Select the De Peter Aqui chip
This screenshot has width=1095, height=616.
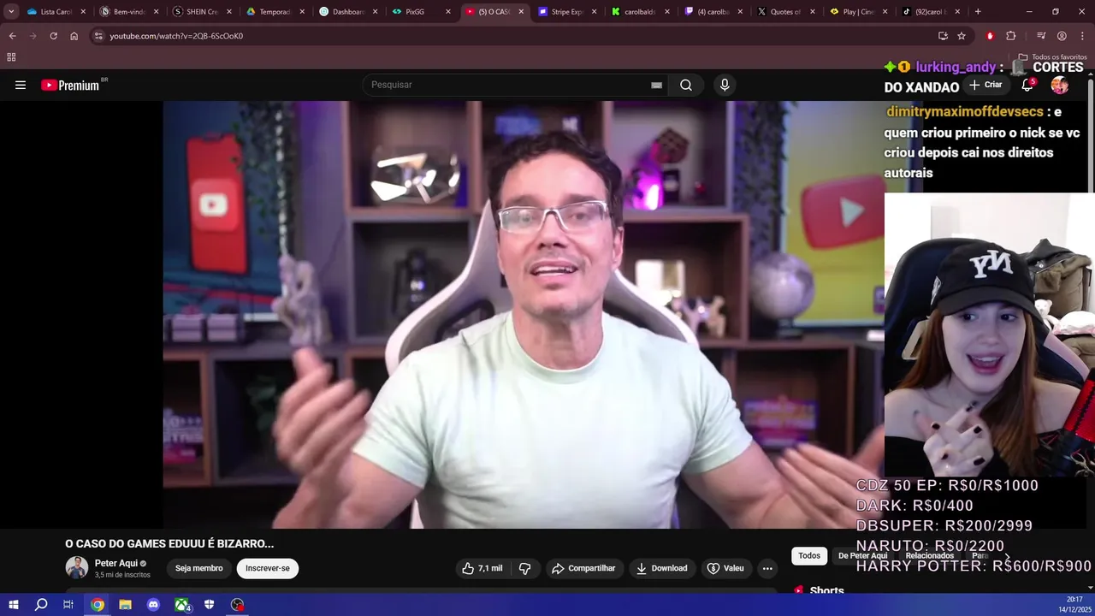862,556
